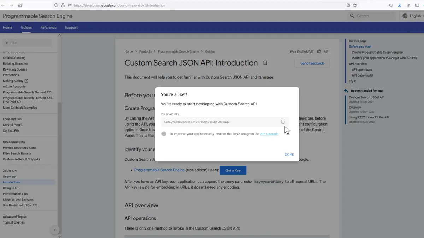
Task: Click the info icon beside security tip
Action: pyautogui.click(x=164, y=134)
